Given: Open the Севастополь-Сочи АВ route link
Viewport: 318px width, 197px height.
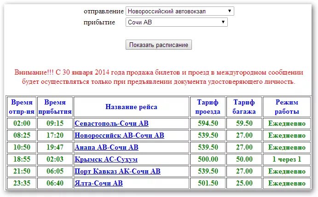Looking at the screenshot, I should pos(111,123).
